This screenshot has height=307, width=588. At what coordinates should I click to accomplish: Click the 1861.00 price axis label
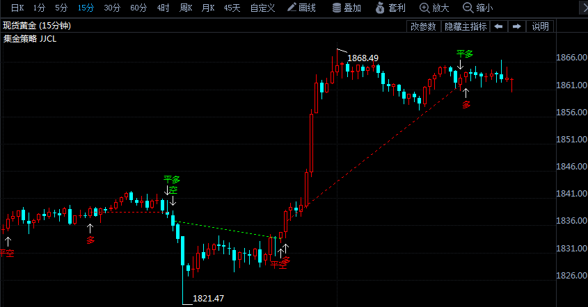coord(571,85)
